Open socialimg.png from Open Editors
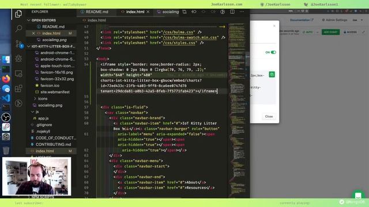Viewport: 369px width, 207px height. click(x=54, y=40)
